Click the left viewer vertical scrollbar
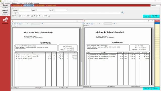161x91 pixels. click(x=82, y=57)
